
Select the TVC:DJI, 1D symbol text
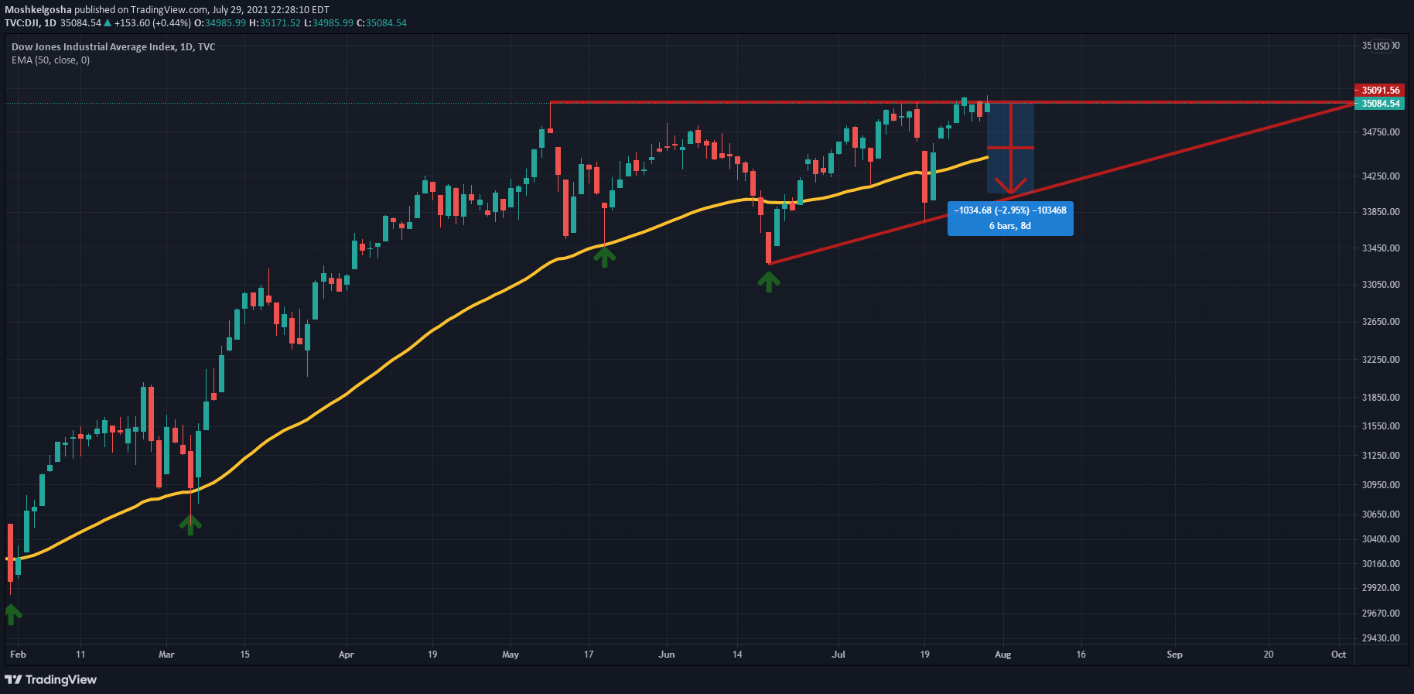pos(30,23)
